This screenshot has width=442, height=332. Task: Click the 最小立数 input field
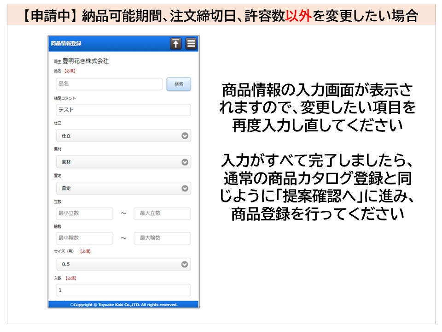[x=84, y=213]
